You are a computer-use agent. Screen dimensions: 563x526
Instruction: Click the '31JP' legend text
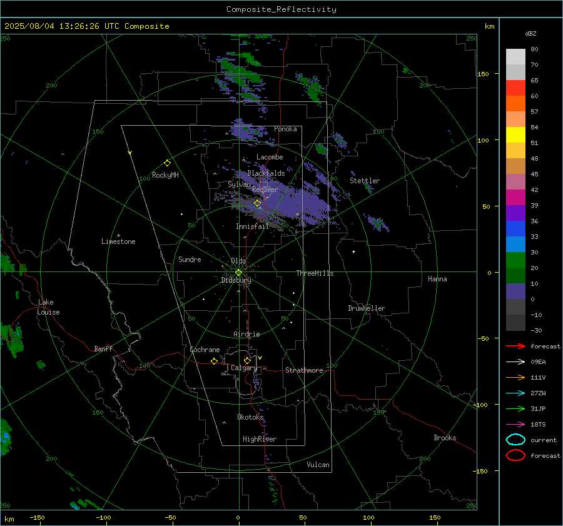[x=538, y=408]
